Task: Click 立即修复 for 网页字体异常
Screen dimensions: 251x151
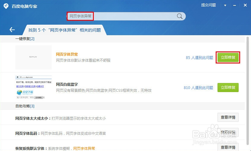Action: (228, 57)
